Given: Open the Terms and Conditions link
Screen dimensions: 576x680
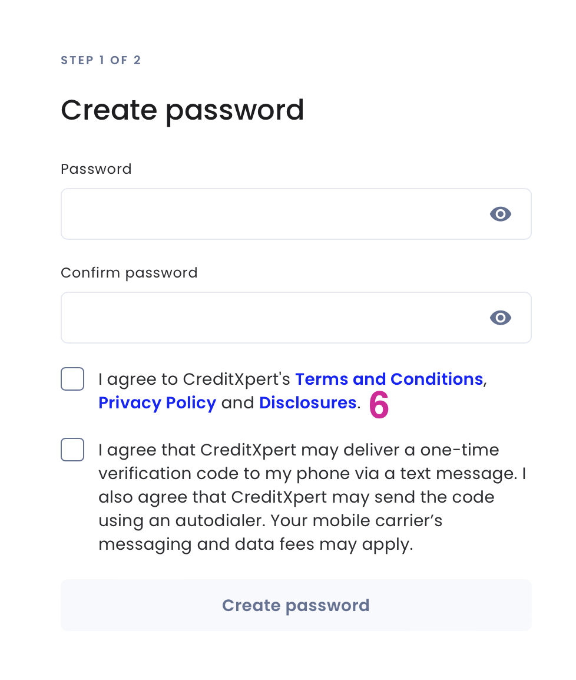Looking at the screenshot, I should pyautogui.click(x=389, y=379).
